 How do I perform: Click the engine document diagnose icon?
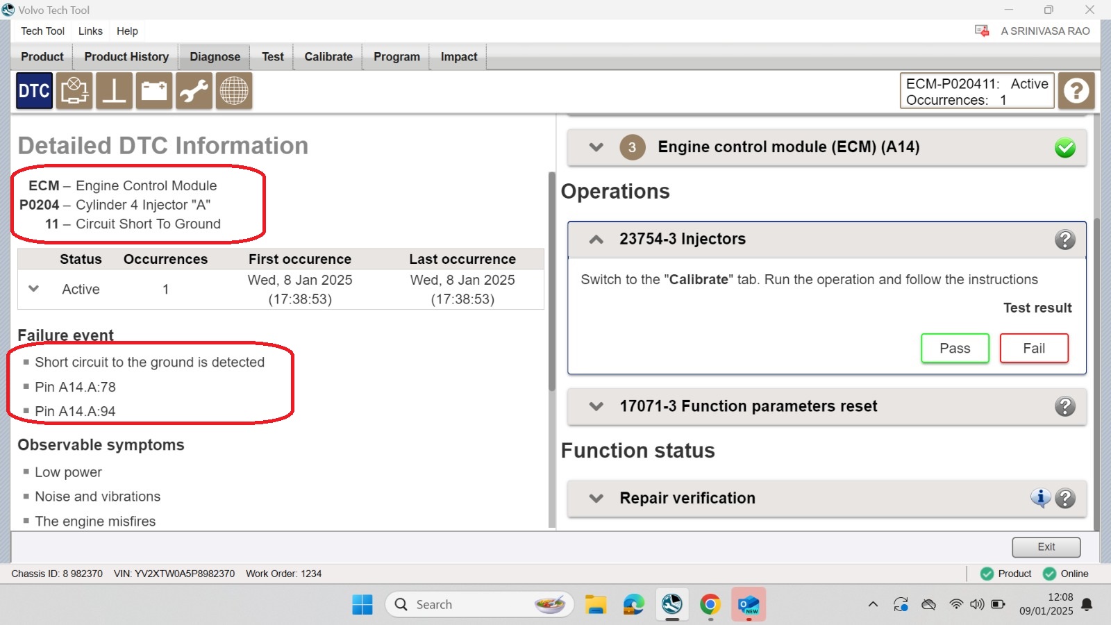(x=74, y=91)
